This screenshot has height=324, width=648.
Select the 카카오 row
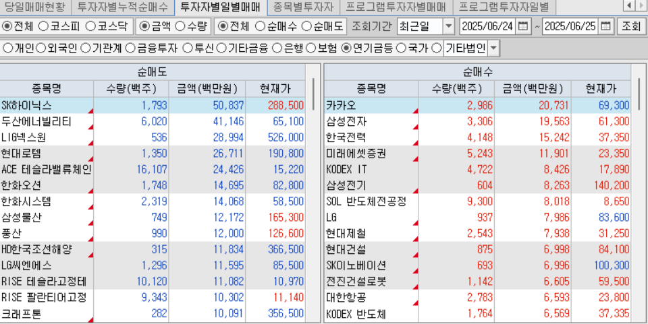tap(478, 105)
